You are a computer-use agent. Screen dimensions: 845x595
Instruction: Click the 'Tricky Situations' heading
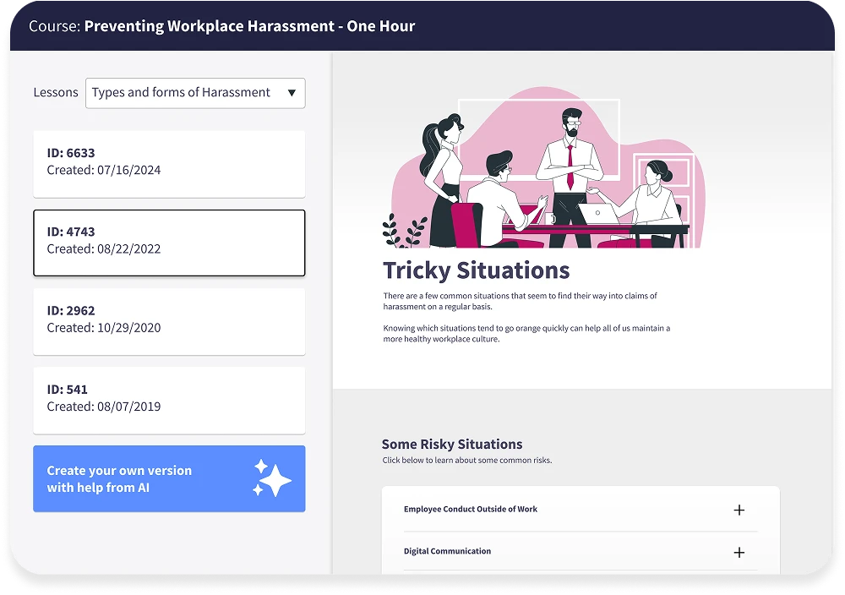(476, 270)
